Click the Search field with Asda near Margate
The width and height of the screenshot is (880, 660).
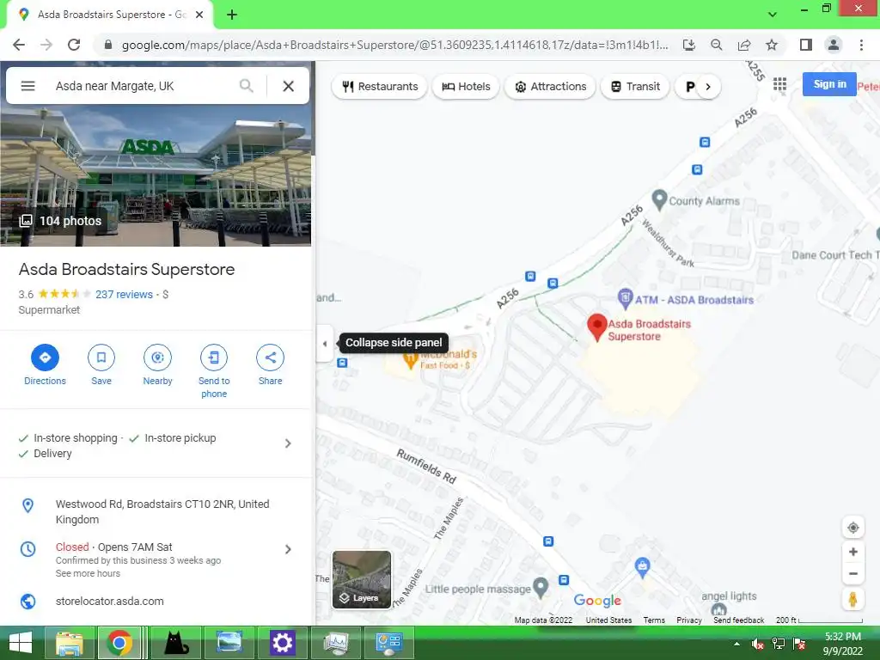(144, 86)
